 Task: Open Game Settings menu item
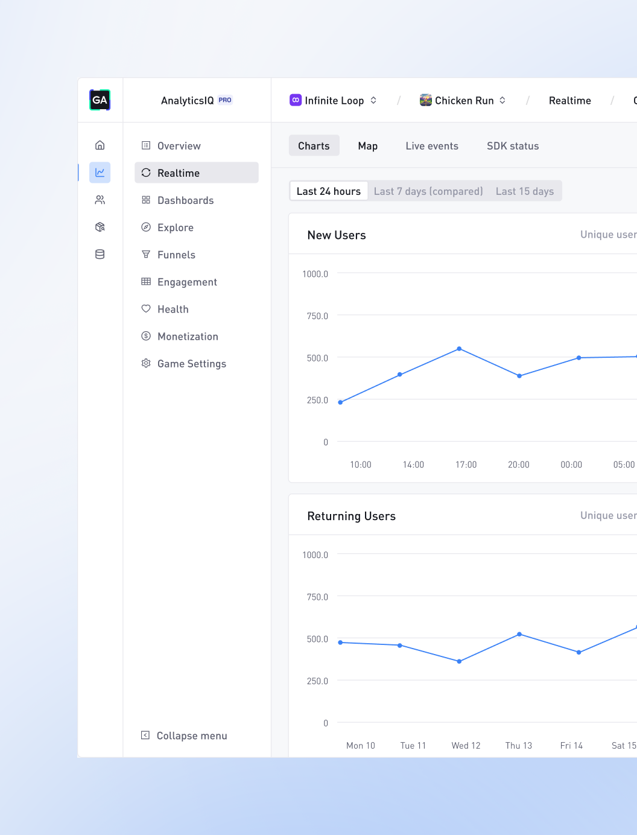[191, 364]
